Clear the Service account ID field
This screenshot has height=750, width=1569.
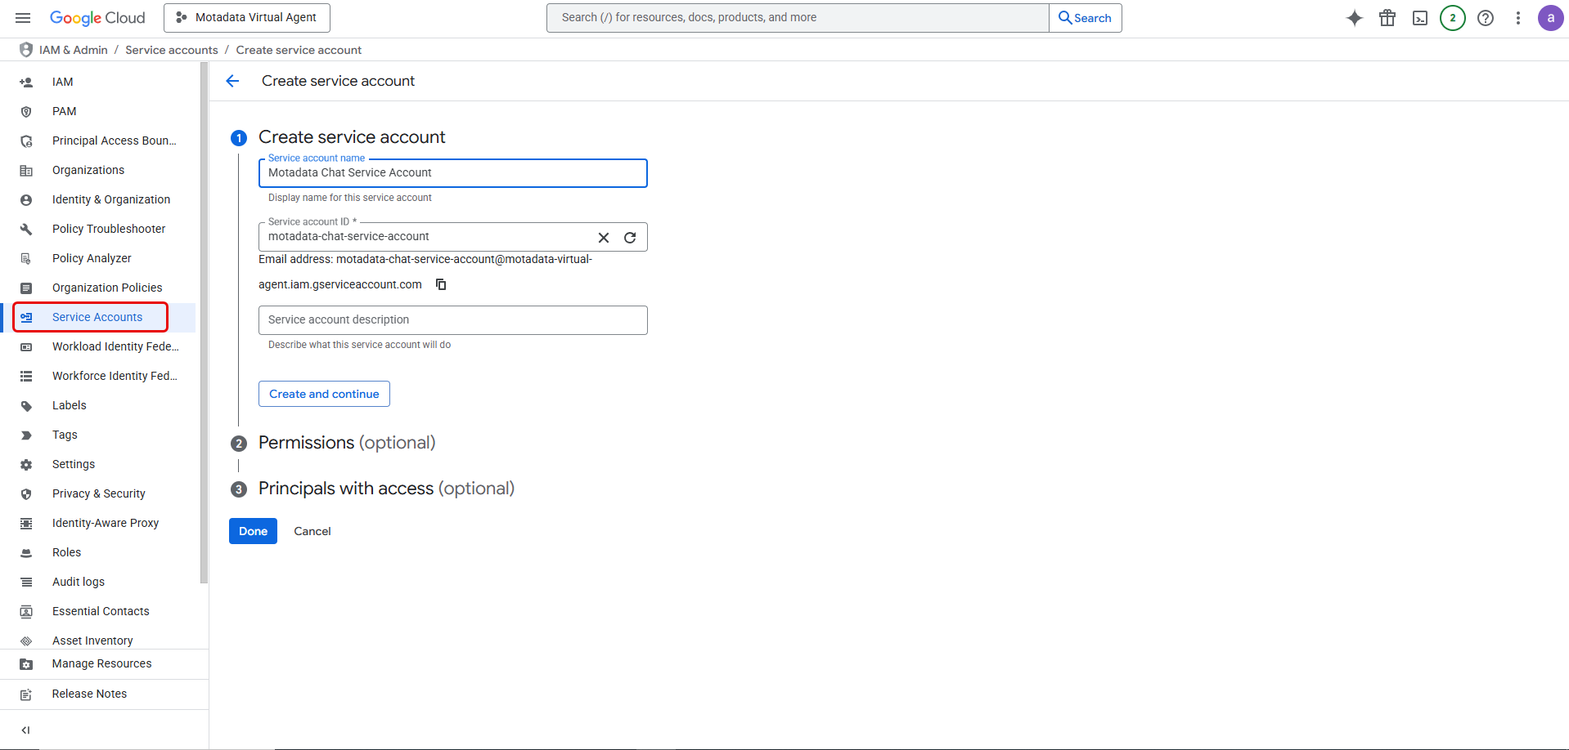(x=604, y=237)
